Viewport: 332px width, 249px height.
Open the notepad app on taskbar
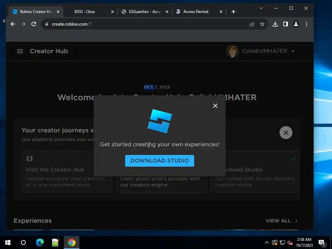point(55,243)
